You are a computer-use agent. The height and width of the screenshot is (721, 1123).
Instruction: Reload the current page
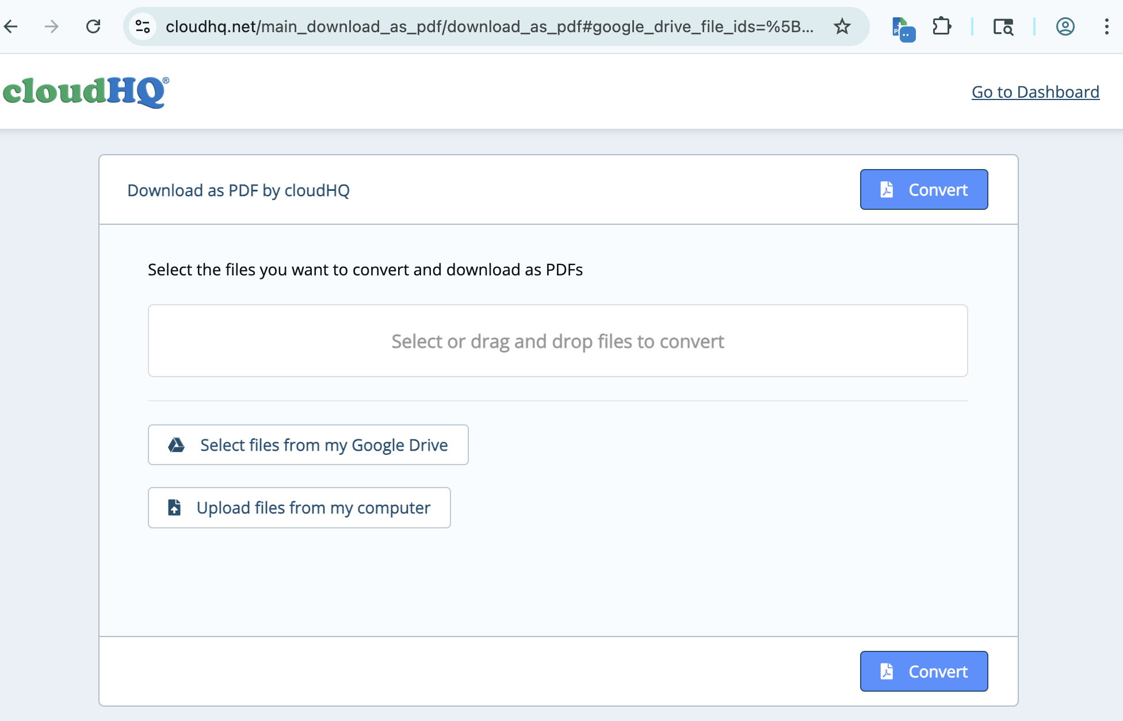(93, 26)
